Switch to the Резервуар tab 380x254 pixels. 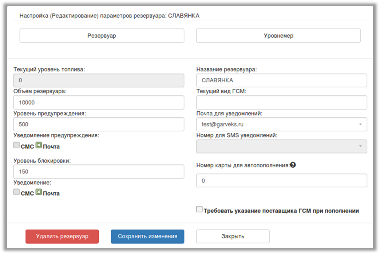coord(102,36)
